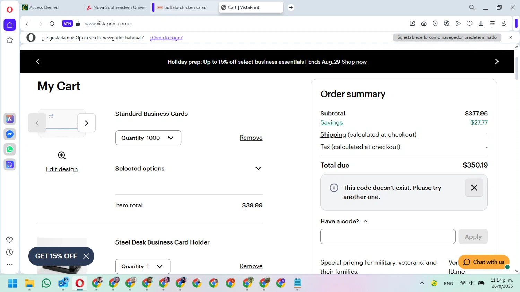520x292 pixels.
Task: Click the promo code input field
Action: [388, 236]
